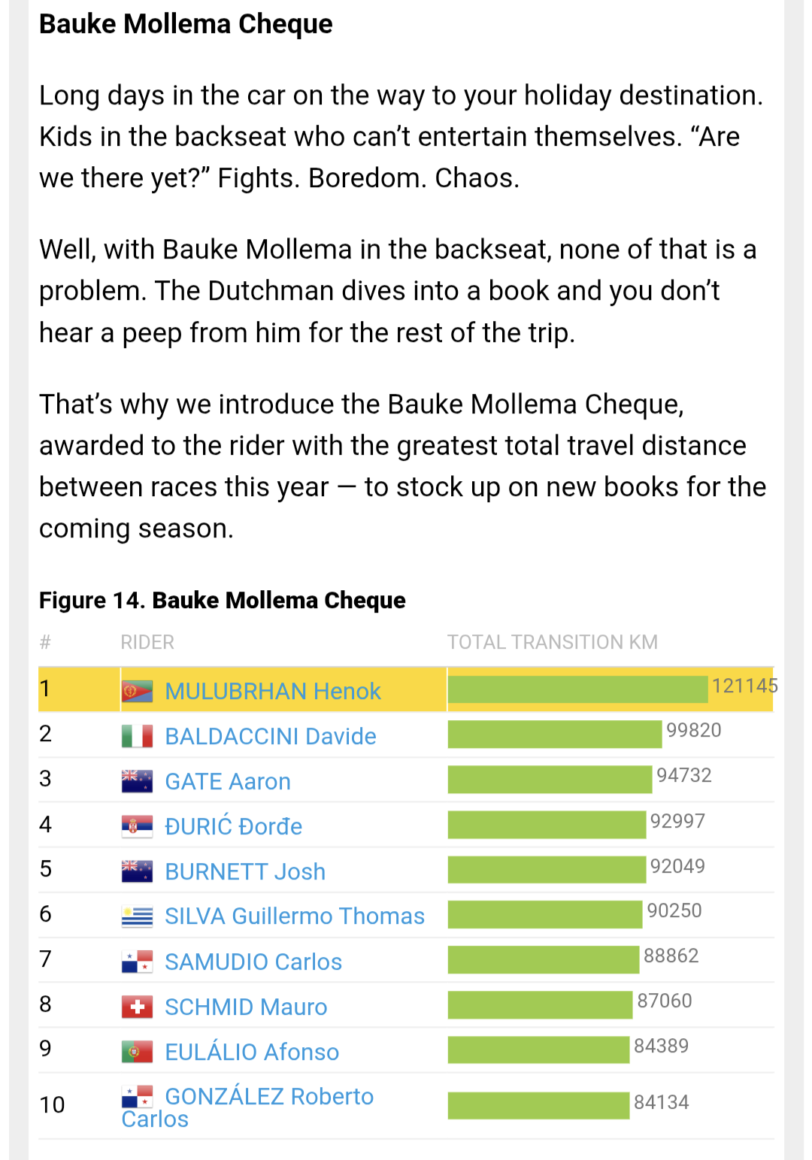Image resolution: width=812 pixels, height=1160 pixels.
Task: Open GONZÁLEZ Roberto Carlos rider link
Action: pos(268,1097)
